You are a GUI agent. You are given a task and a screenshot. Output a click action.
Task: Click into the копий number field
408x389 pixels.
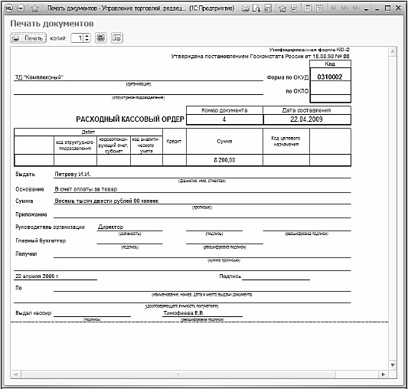78,38
